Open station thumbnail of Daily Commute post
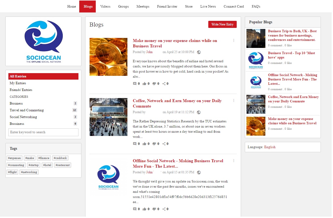 click(108, 117)
